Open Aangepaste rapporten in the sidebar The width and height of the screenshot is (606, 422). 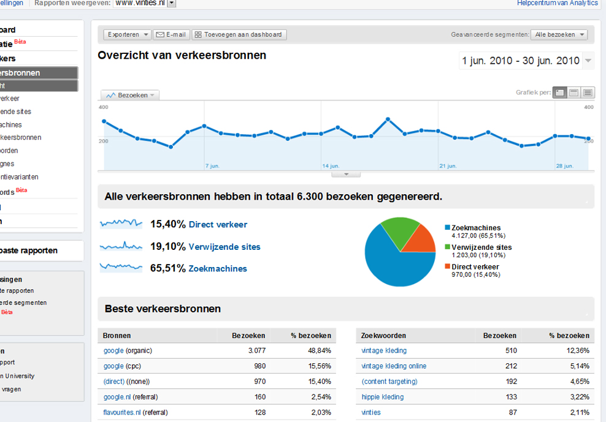coord(29,251)
